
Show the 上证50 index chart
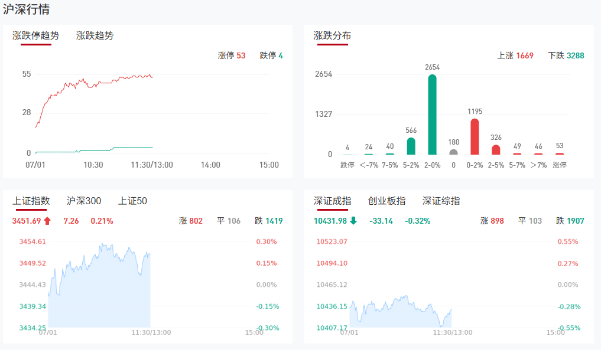(x=132, y=201)
